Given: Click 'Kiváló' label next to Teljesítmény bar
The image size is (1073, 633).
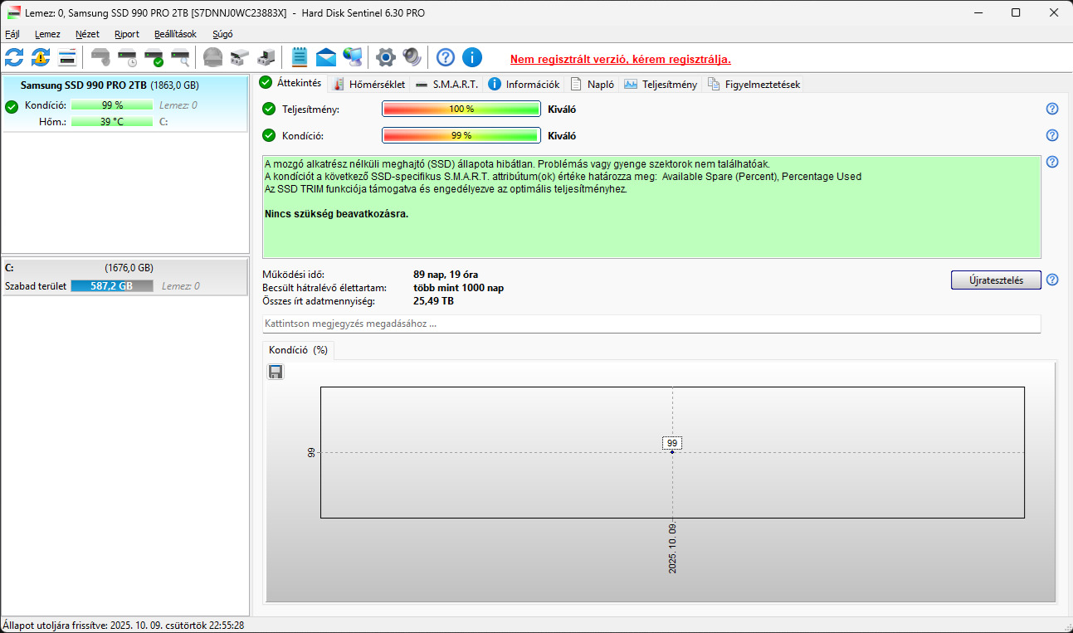Looking at the screenshot, I should click(x=562, y=109).
